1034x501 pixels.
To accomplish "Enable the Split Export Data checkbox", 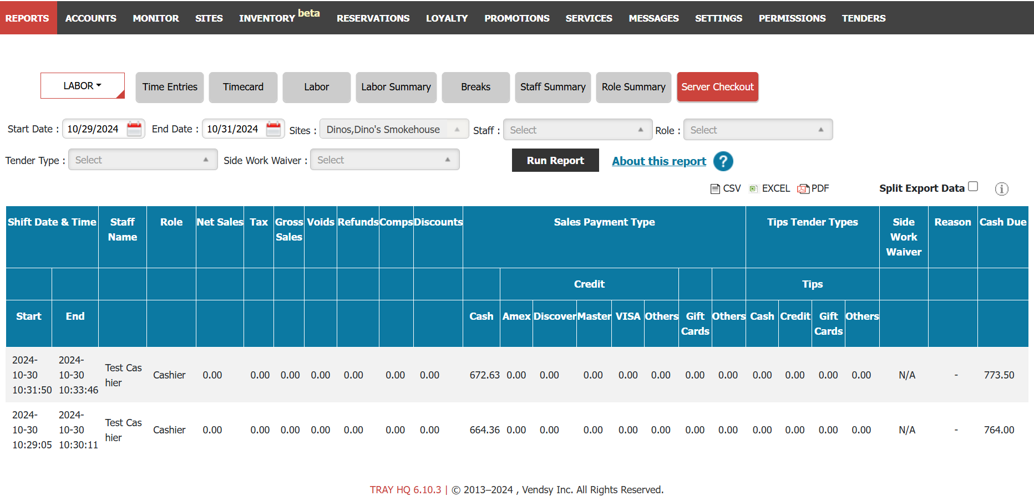I will [973, 187].
